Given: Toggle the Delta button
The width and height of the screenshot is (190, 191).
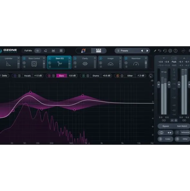Looking at the screenshot, I should tap(4, 76).
